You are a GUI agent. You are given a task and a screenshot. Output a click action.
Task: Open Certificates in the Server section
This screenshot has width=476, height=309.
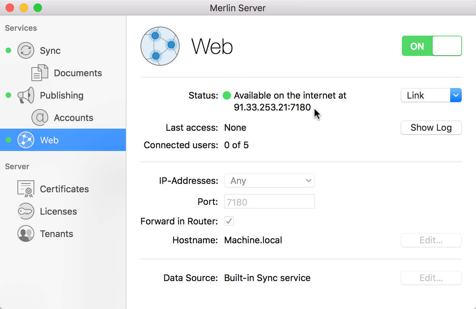point(63,189)
